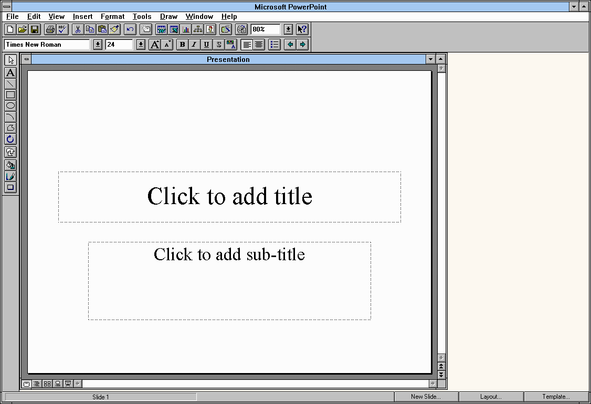The height and width of the screenshot is (404, 591).
Task: Insert an organization chart
Action: [198, 29]
